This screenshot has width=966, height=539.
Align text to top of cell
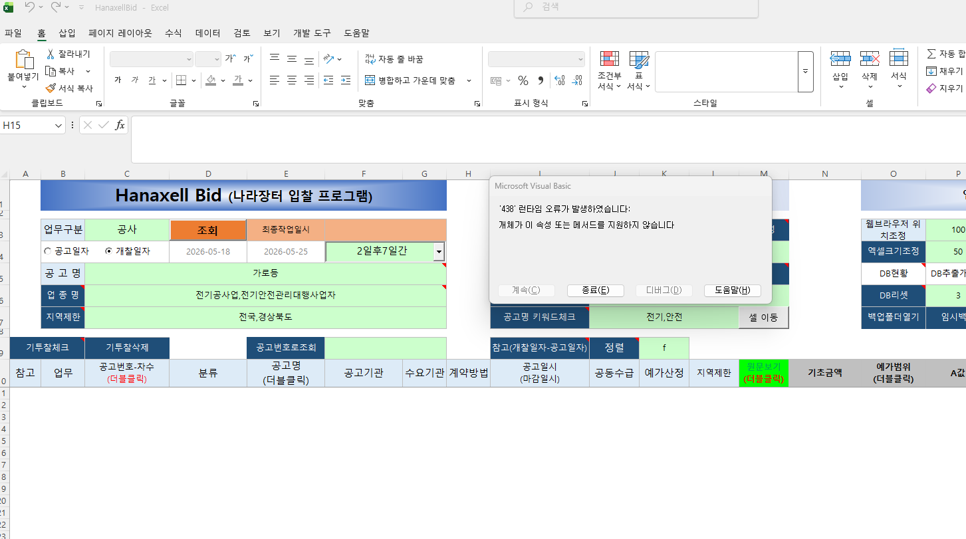[x=274, y=59]
